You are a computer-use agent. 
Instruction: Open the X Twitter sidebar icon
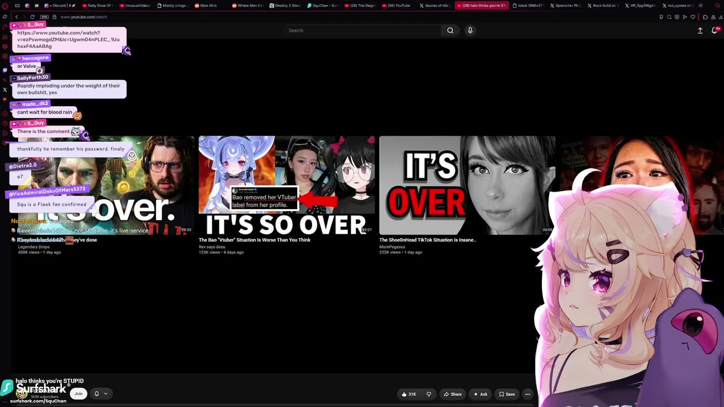5,90
